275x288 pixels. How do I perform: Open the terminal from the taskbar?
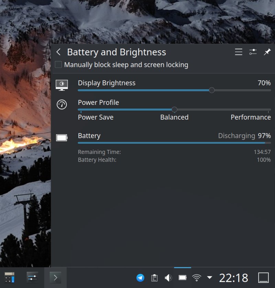click(x=55, y=278)
